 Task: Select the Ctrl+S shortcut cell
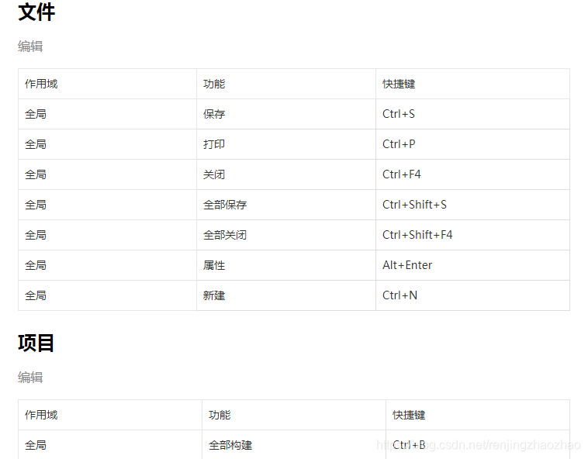472,114
